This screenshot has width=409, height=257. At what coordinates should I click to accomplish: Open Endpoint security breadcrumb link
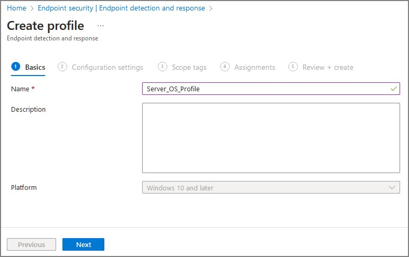pos(122,8)
